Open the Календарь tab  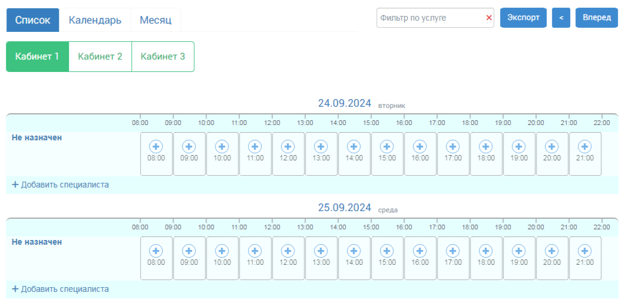tap(95, 20)
